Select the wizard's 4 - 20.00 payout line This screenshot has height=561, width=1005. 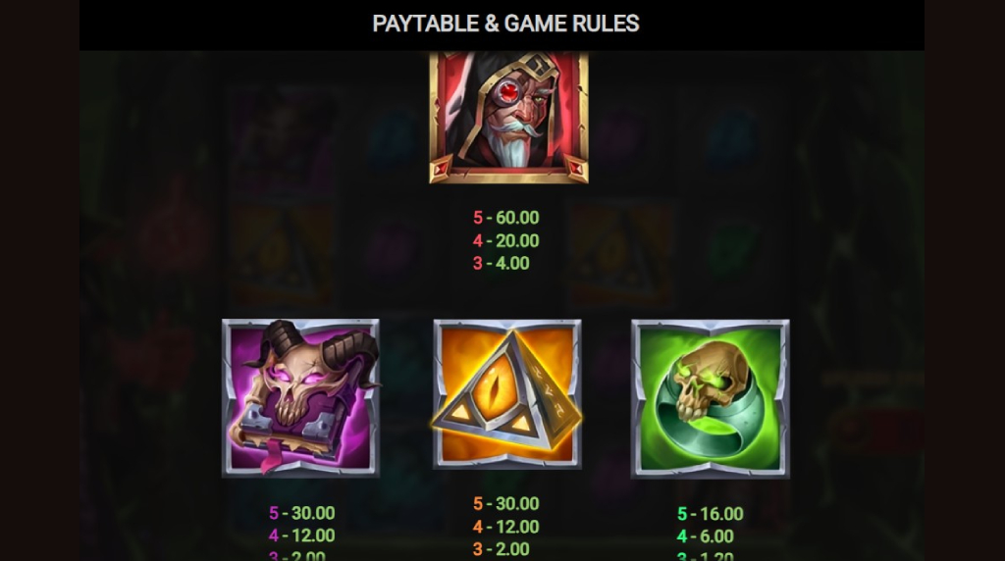[505, 241]
